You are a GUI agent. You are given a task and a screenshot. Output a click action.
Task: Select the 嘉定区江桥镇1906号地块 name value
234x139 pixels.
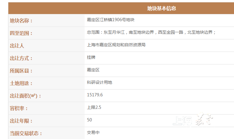111,20
